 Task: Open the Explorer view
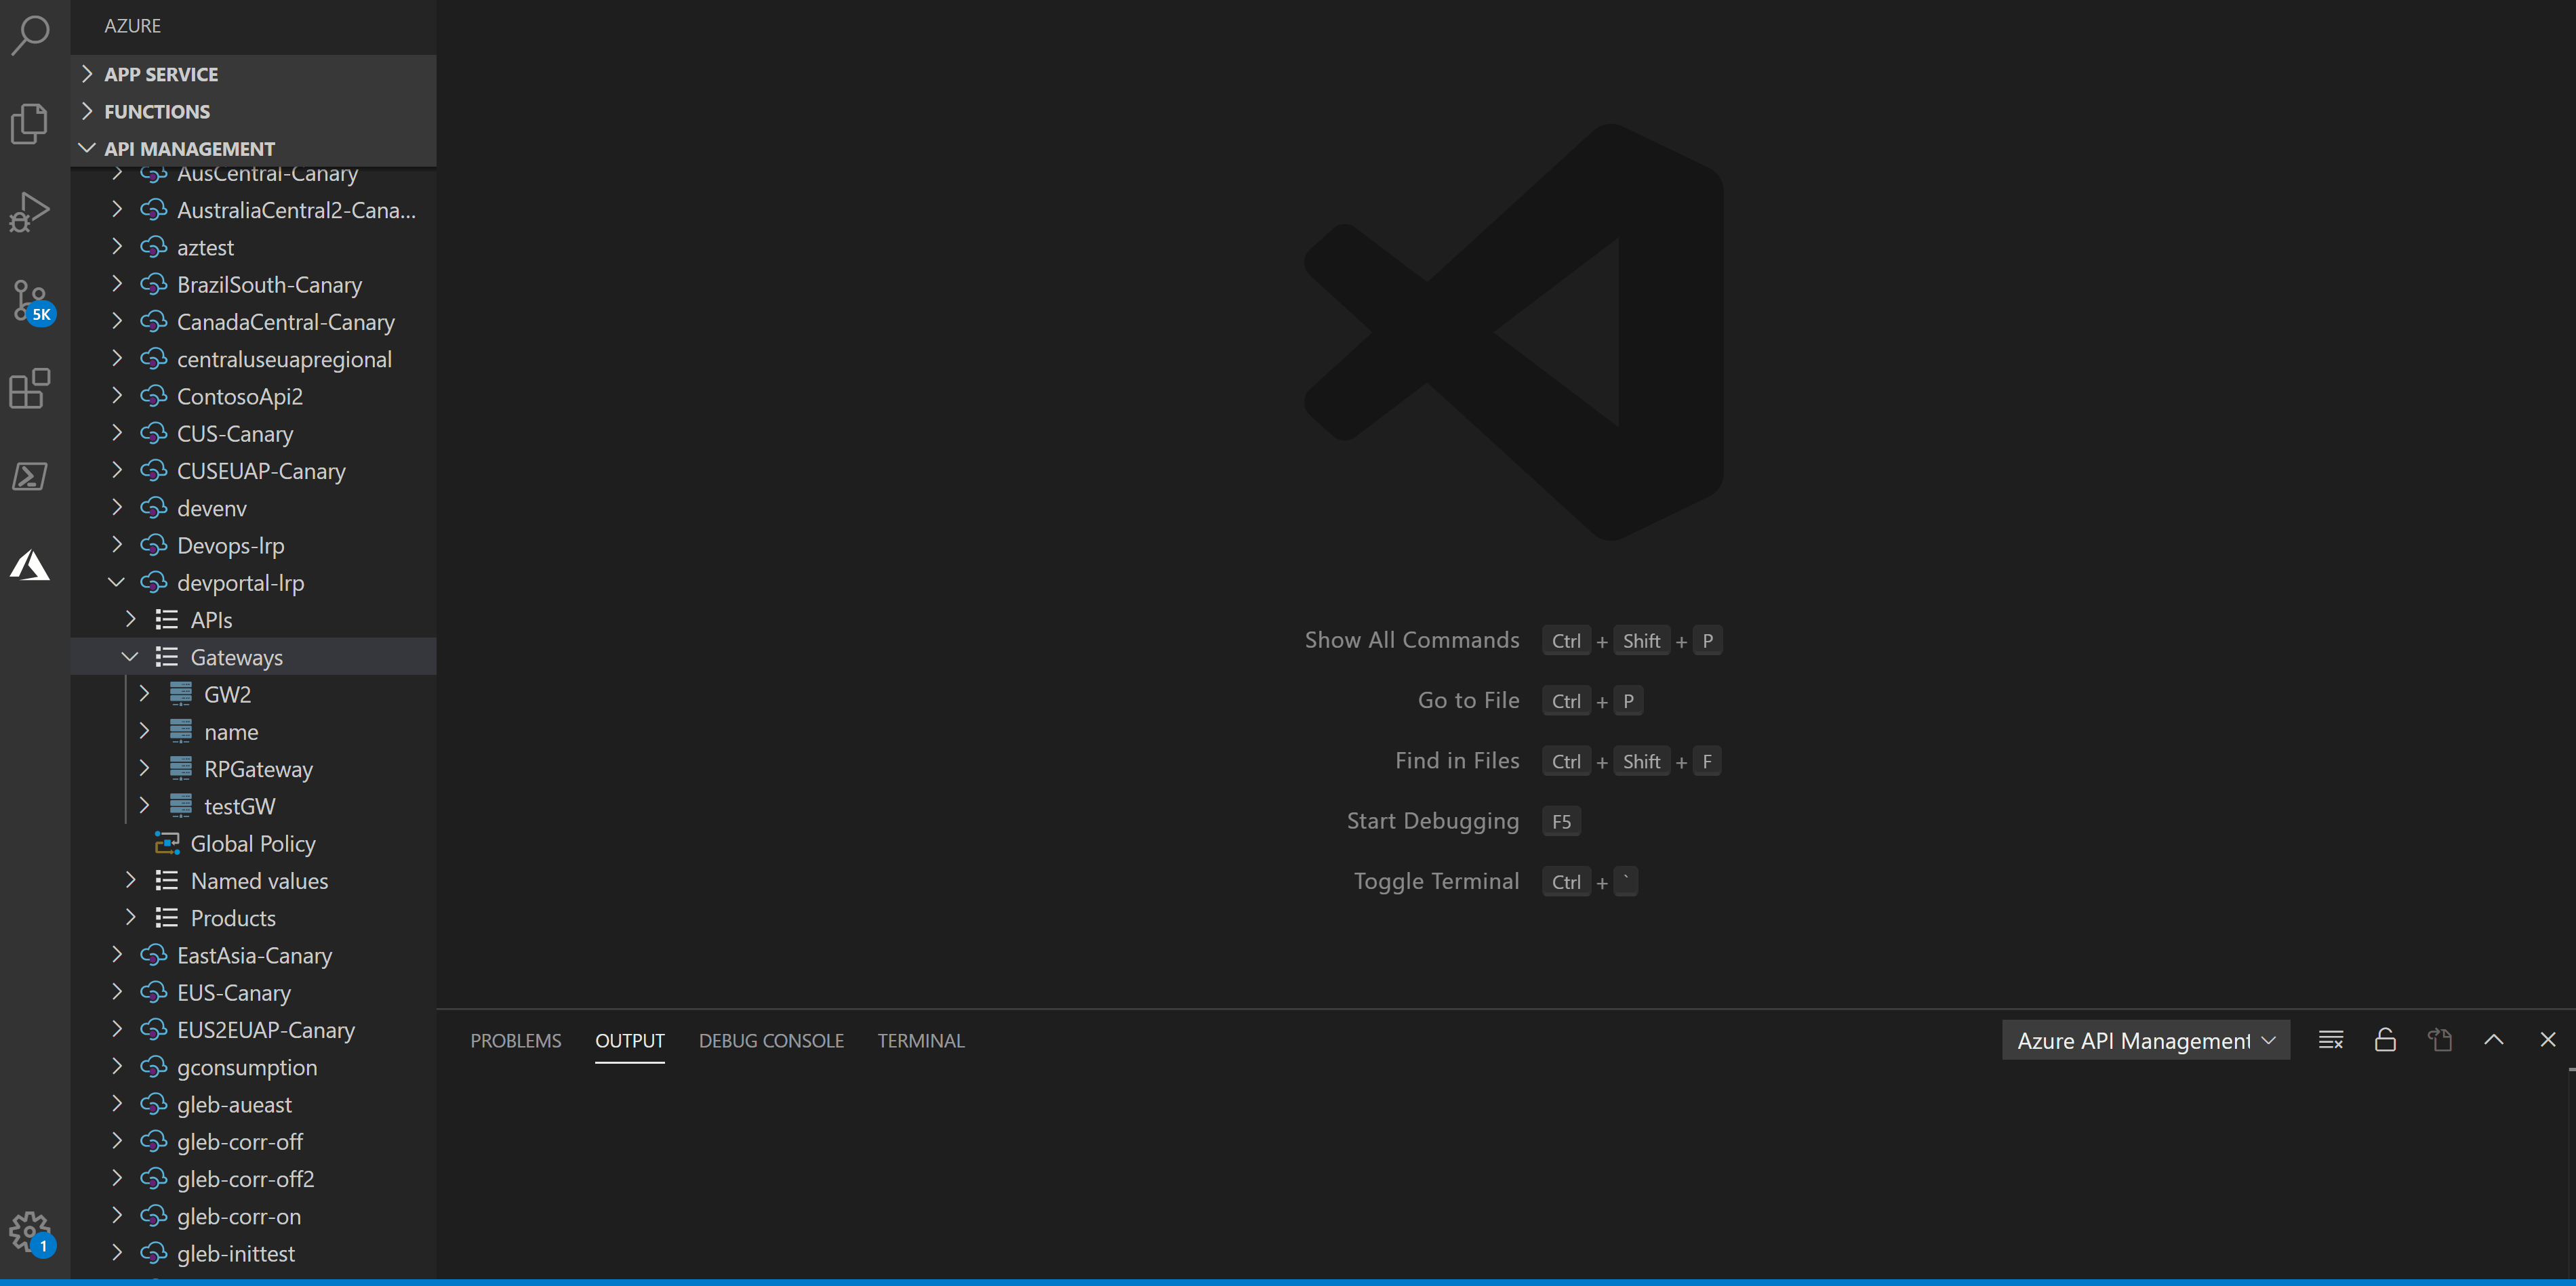click(x=30, y=123)
